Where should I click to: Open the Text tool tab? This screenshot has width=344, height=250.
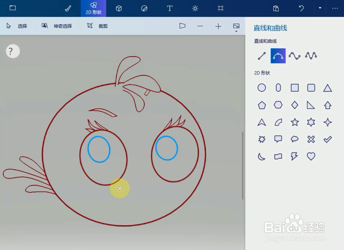[170, 8]
